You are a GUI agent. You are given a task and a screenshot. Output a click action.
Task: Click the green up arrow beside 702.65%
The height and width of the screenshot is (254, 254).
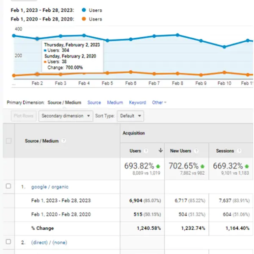[x=202, y=166]
